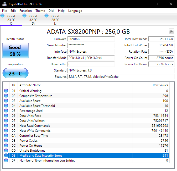Click Rotation Rate value ---- (SSD)
The width and height of the screenshot is (177, 171).
pos(162,52)
